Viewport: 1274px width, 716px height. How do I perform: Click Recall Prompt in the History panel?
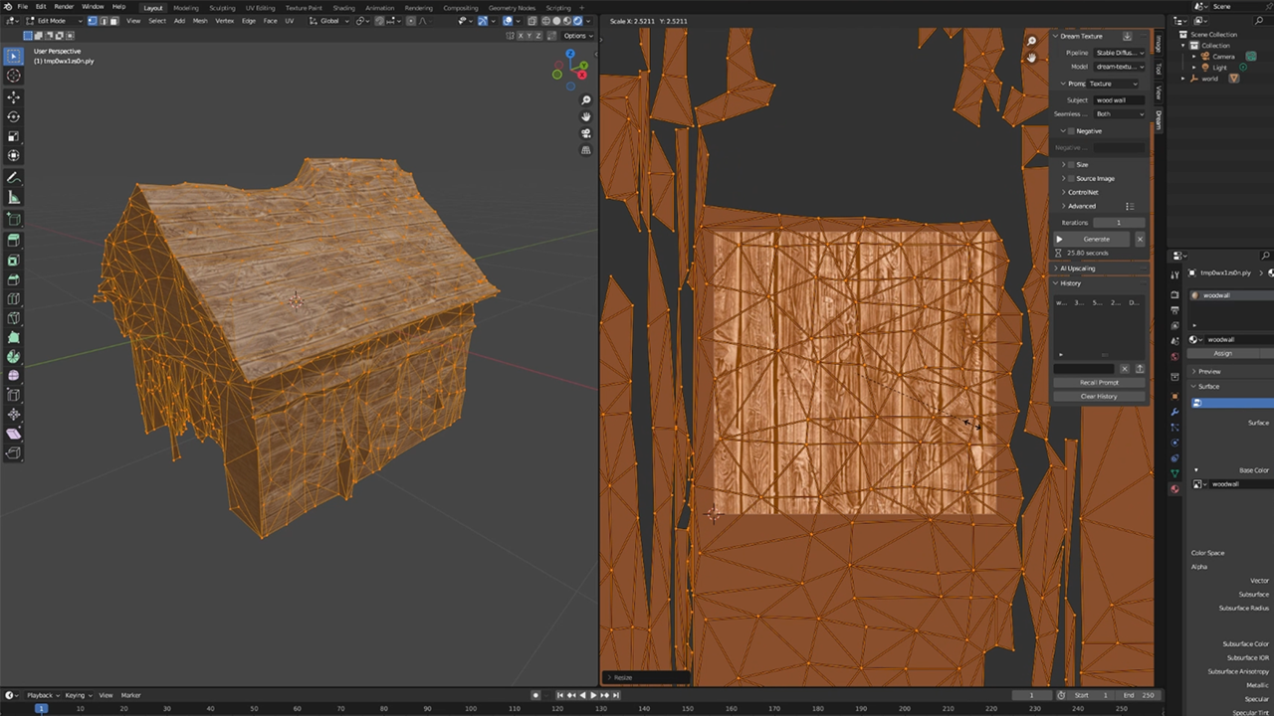coord(1099,382)
